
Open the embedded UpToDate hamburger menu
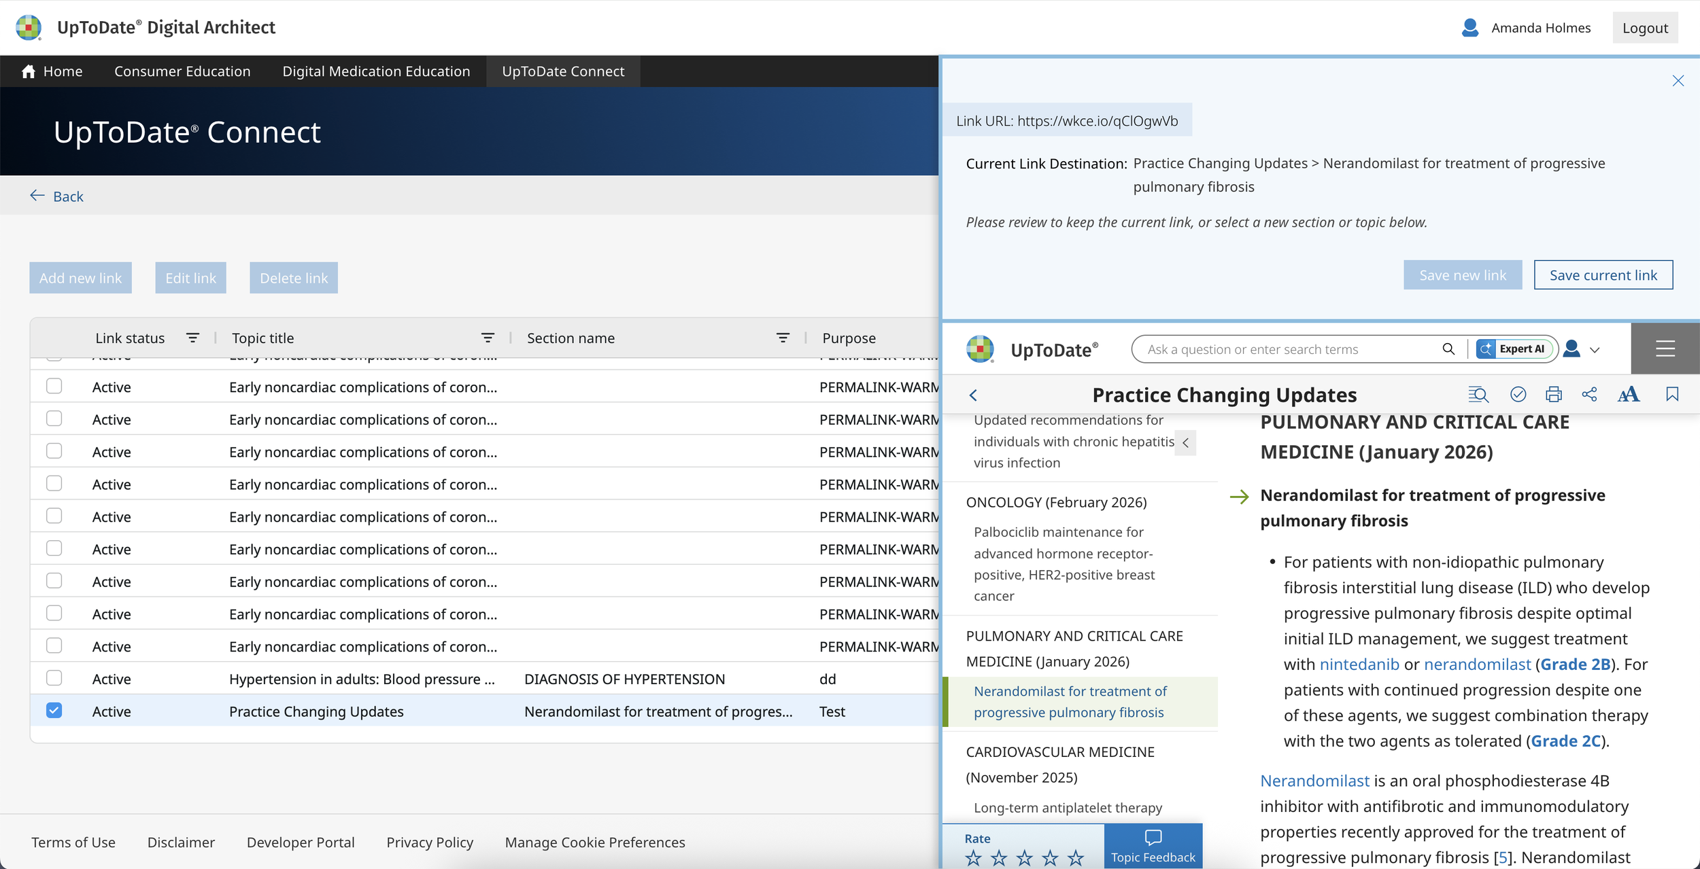(1665, 349)
